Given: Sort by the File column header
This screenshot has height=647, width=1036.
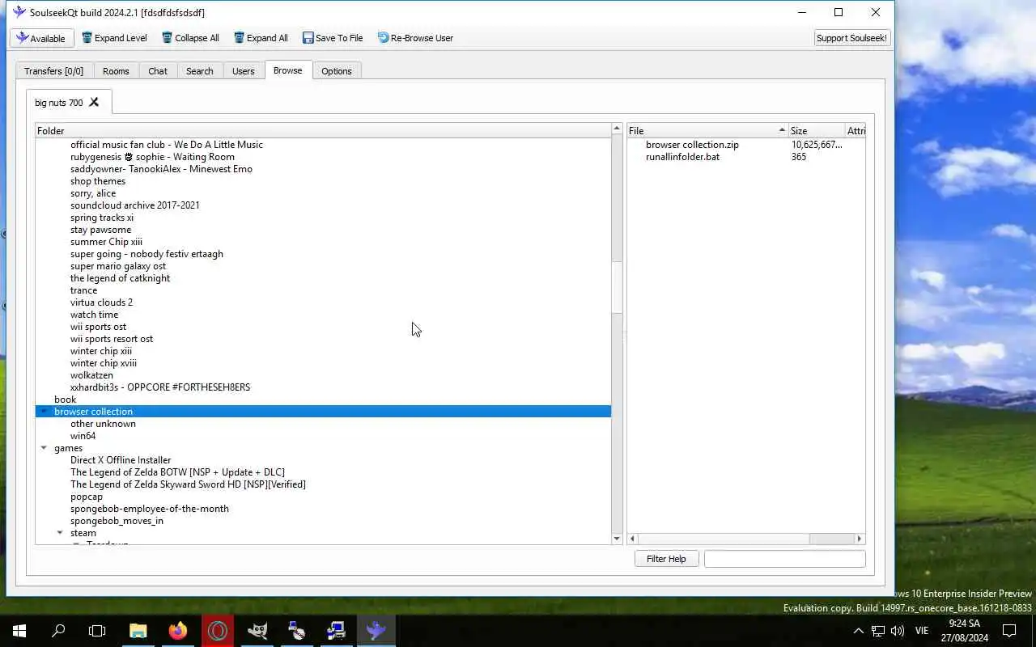Looking at the screenshot, I should 707,130.
